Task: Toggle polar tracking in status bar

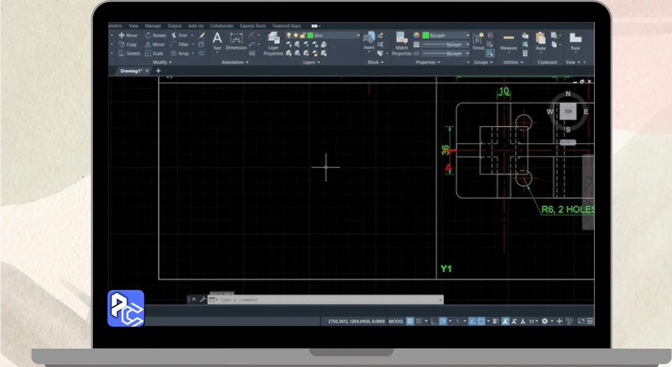Action: coord(443,321)
